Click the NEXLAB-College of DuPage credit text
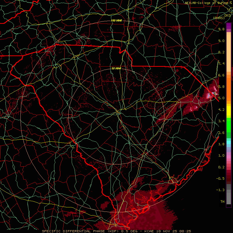Image resolution: width=233 pixels, height=233 pixels. point(207,3)
